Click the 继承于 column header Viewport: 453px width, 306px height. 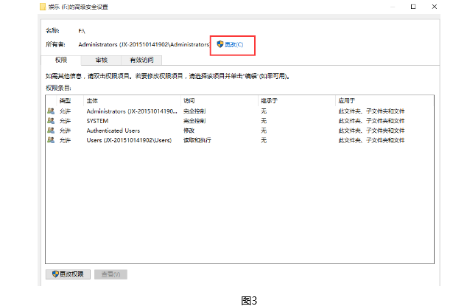pyautogui.click(x=268, y=100)
